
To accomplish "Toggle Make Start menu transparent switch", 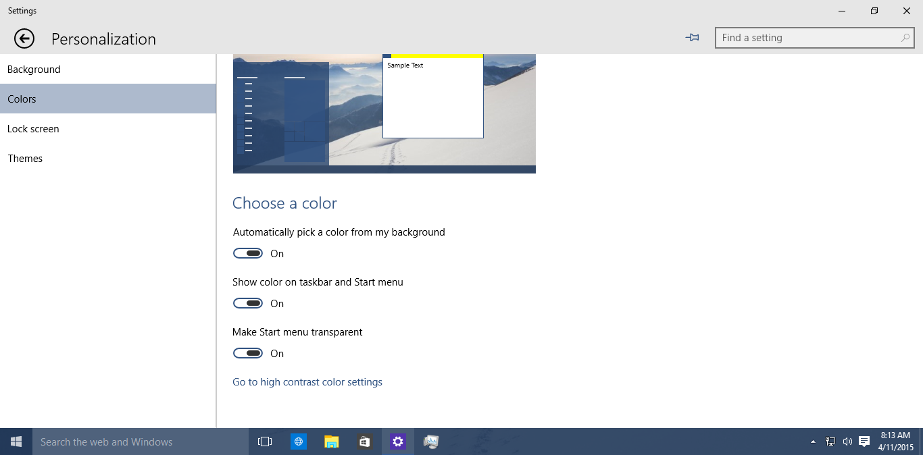I will tap(248, 353).
